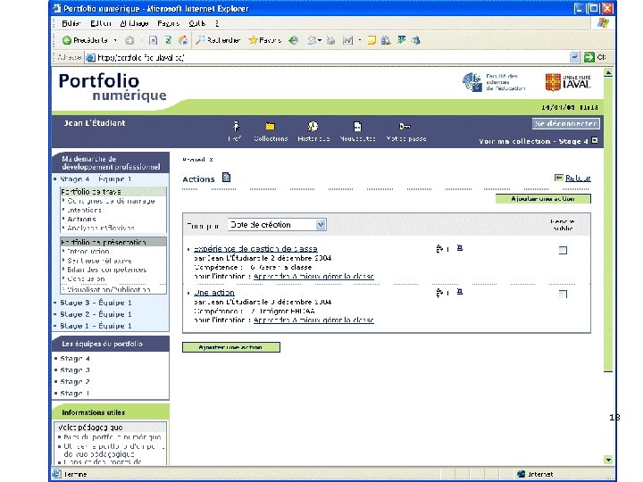Expand Stage 2 – Équipe 1
The image size is (643, 482).
[x=96, y=314]
